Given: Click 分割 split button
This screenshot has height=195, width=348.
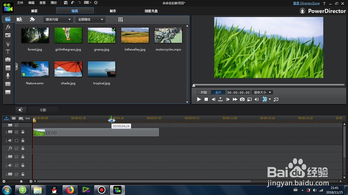Looking at the screenshot, I should pos(43,110).
